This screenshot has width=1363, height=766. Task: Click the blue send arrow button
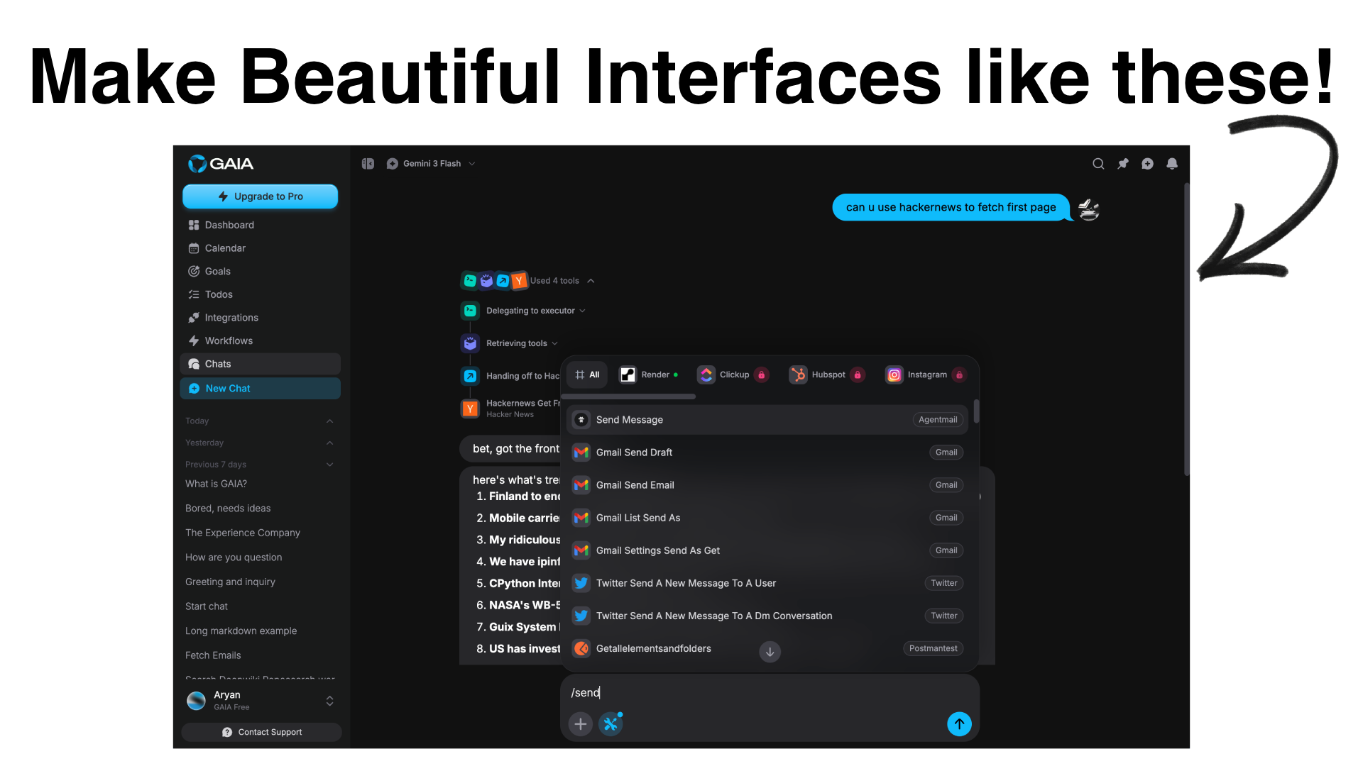tap(959, 723)
